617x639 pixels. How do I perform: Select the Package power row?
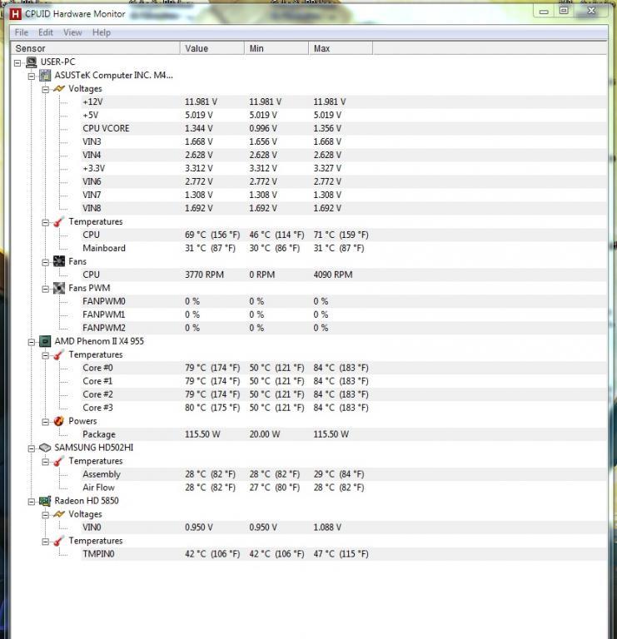tap(344, 434)
